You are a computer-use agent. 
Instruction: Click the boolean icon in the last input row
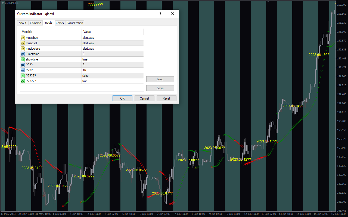tap(23, 81)
